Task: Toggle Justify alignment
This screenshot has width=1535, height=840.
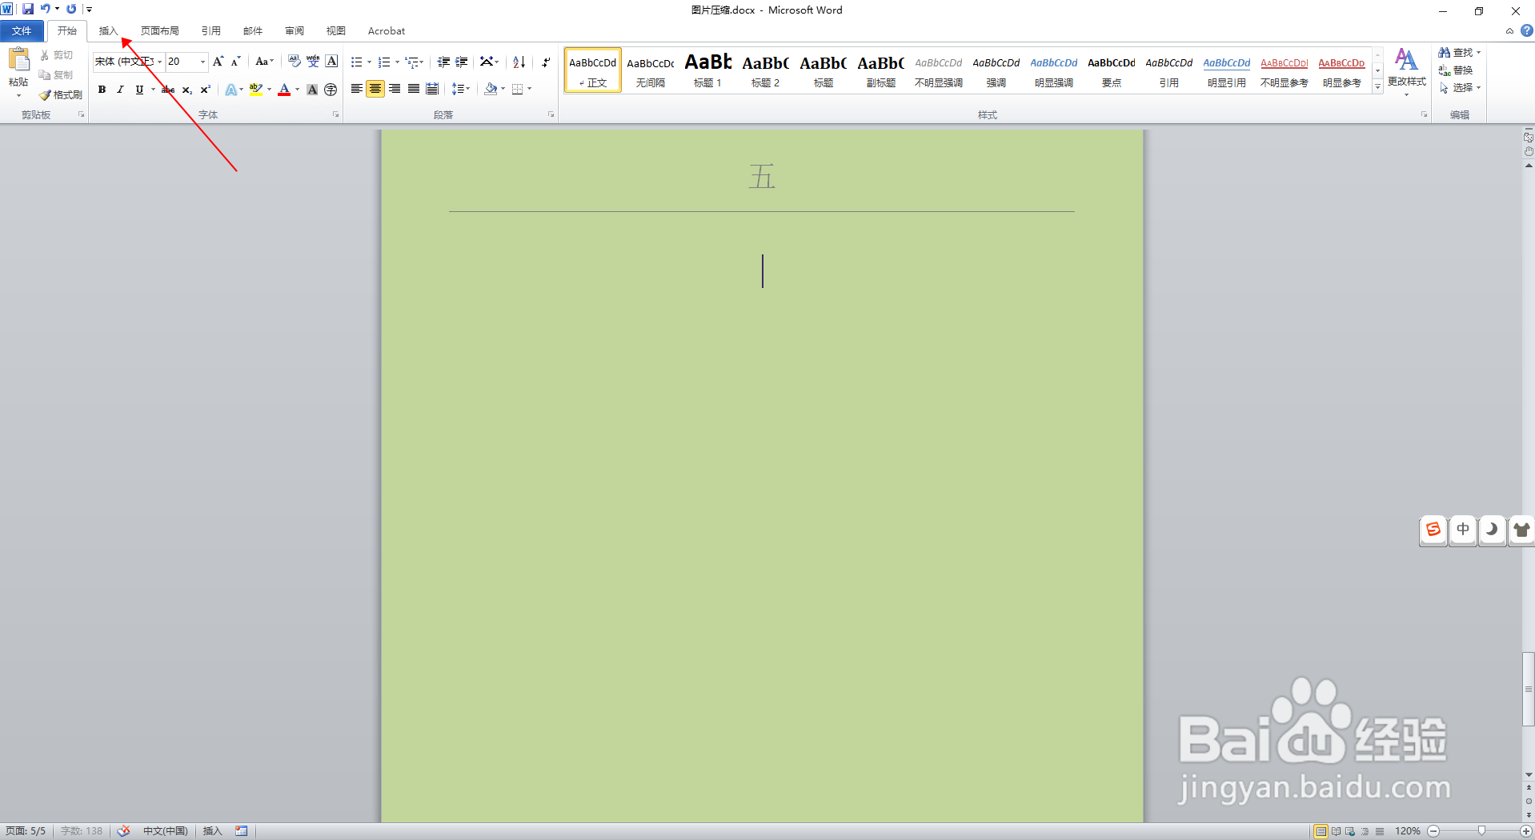Action: point(413,89)
